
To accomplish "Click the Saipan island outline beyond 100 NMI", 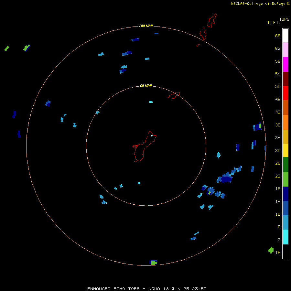I will 212,21.
